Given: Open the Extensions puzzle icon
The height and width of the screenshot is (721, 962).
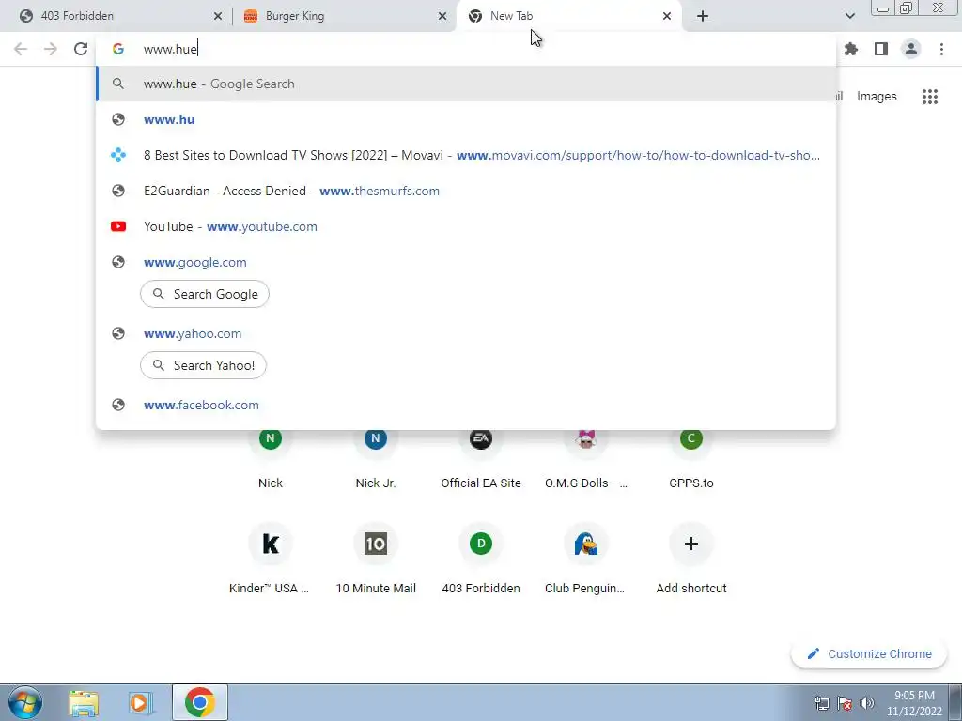Looking at the screenshot, I should coord(851,49).
